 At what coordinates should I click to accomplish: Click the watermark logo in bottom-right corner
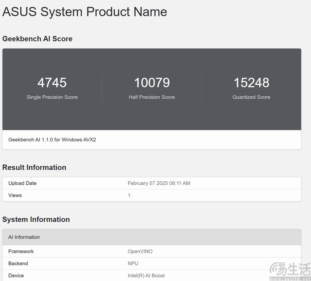click(x=290, y=271)
